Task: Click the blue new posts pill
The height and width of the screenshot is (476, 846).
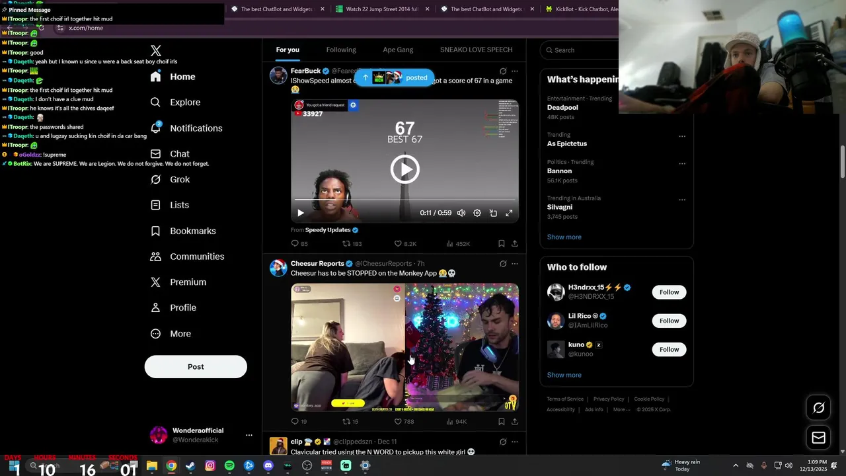Action: click(x=395, y=77)
